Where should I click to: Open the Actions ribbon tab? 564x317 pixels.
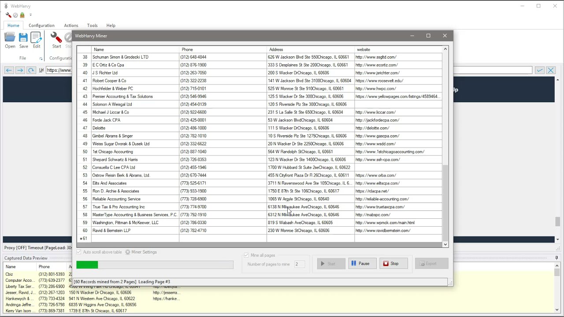pyautogui.click(x=71, y=26)
